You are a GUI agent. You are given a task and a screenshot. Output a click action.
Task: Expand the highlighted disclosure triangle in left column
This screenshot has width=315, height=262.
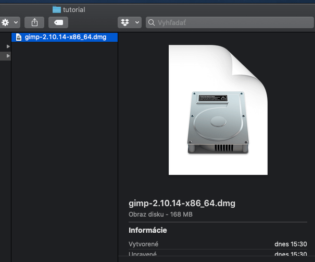[8, 56]
